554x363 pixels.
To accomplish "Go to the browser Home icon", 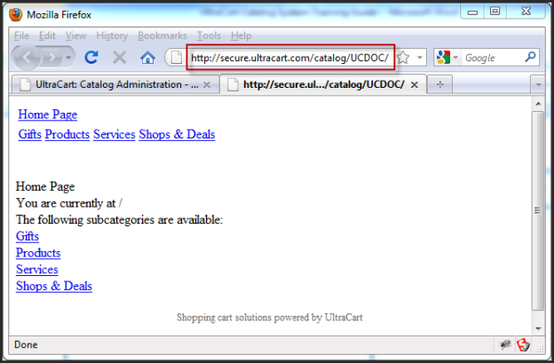I will click(147, 57).
